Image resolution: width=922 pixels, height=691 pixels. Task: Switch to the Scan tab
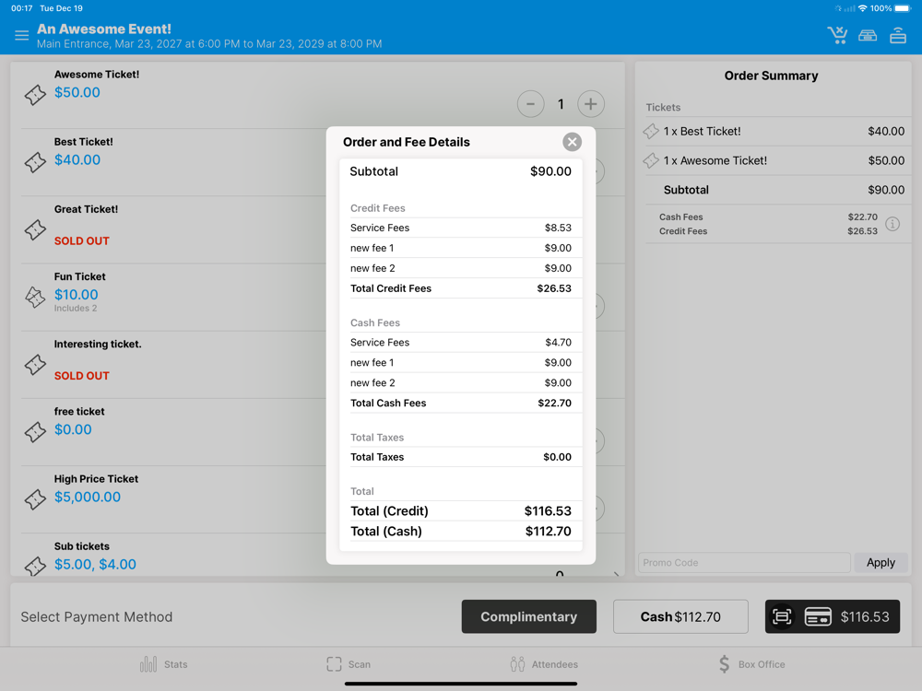click(349, 664)
